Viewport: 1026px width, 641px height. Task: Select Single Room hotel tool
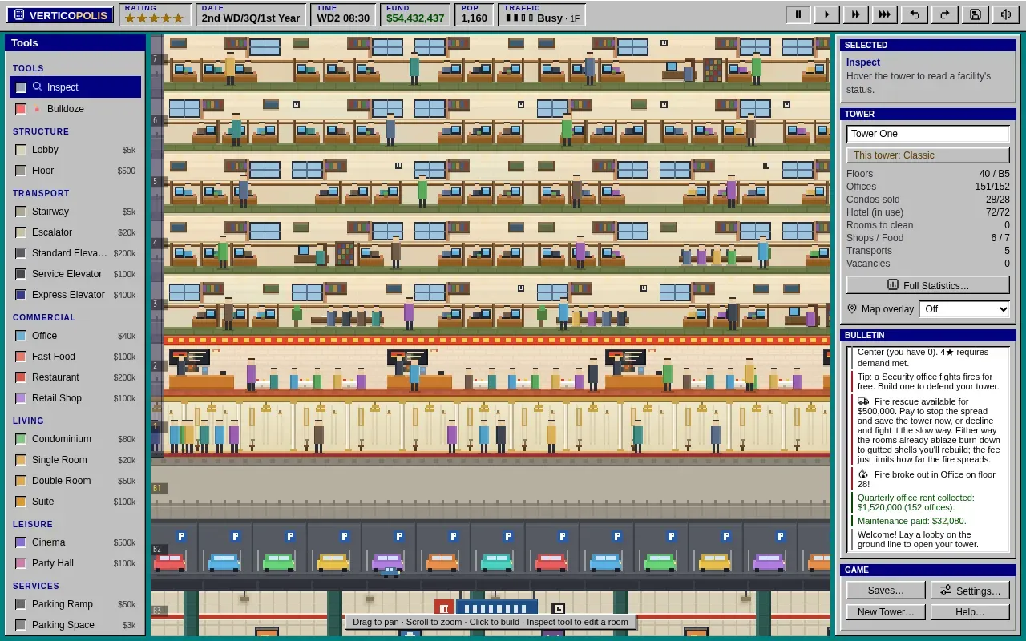[x=75, y=460]
